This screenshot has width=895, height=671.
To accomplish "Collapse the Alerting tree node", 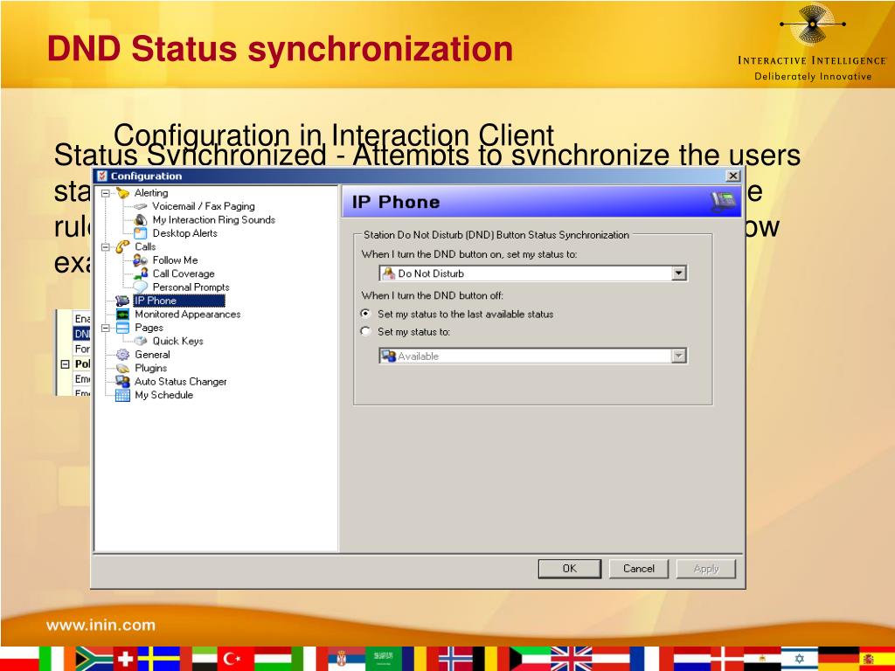I will tap(105, 193).
